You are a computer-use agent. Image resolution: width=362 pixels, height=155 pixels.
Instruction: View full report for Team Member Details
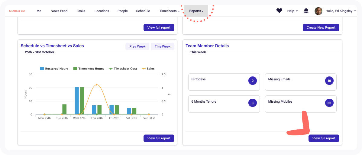click(324, 138)
